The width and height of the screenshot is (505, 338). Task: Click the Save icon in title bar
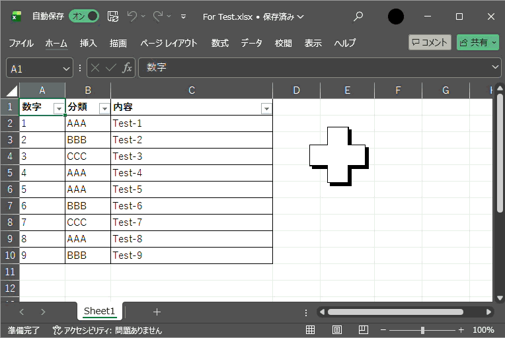(113, 17)
